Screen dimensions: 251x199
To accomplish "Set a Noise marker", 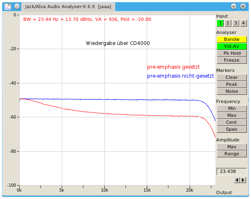I will click(x=232, y=92).
